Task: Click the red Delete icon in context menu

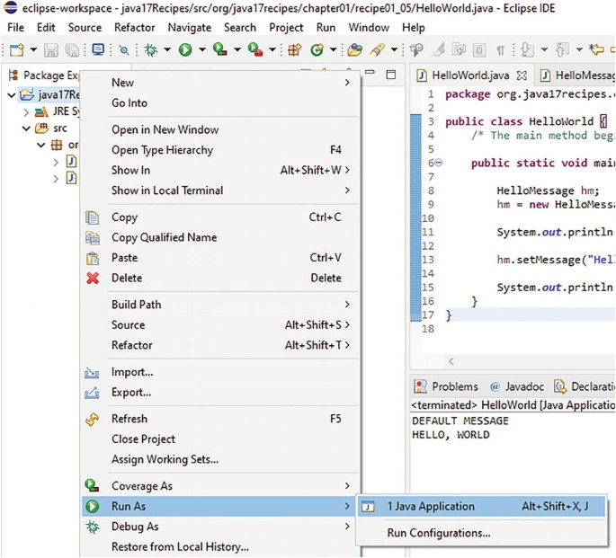Action: pyautogui.click(x=92, y=278)
